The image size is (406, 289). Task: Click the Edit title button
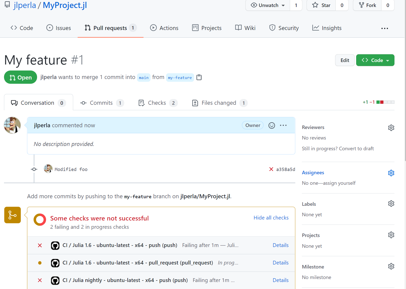pos(345,60)
